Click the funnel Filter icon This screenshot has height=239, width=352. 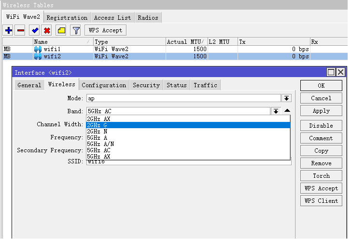point(76,30)
